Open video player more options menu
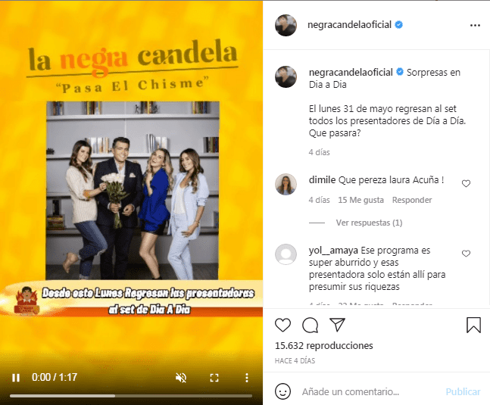This screenshot has height=405, width=490. pyautogui.click(x=247, y=378)
